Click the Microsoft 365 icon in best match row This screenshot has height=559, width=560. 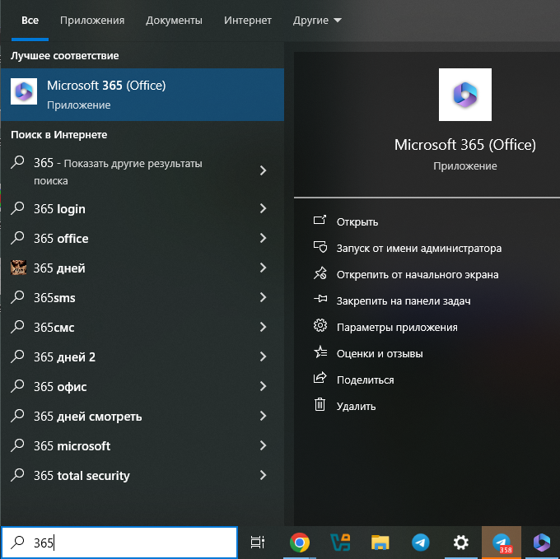[x=24, y=91]
